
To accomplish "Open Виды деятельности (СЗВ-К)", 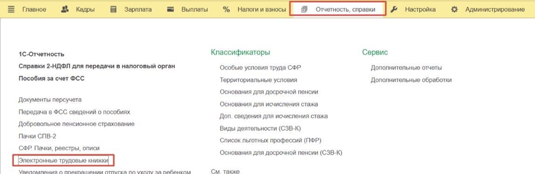I will 261,128.
